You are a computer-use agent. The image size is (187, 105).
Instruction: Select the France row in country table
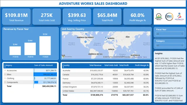106,78
